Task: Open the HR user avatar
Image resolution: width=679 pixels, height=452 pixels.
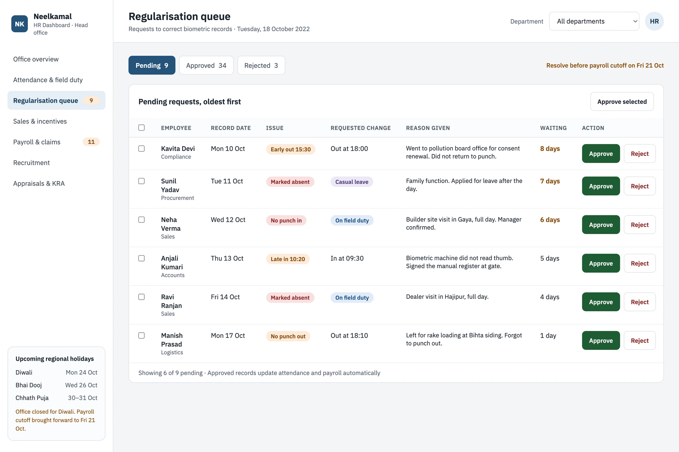Action: pos(654,21)
